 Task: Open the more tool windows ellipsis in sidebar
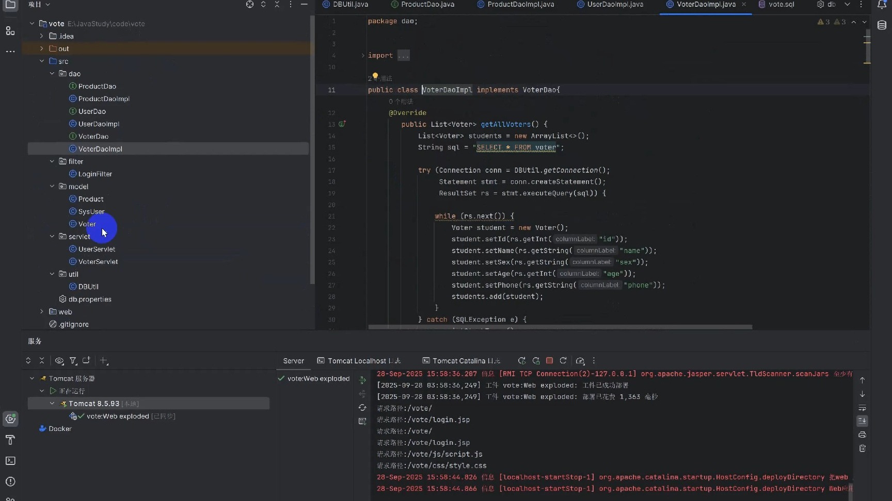tap(10, 52)
